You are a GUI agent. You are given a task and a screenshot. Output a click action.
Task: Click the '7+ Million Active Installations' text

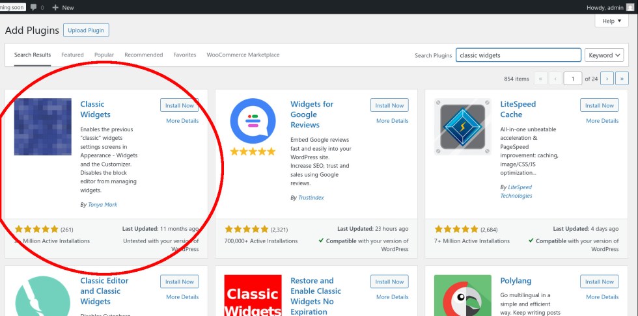pos(471,241)
